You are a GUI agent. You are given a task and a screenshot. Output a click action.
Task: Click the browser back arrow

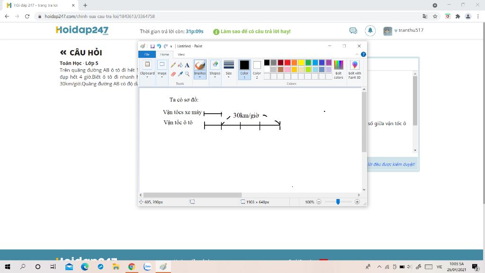7,17
